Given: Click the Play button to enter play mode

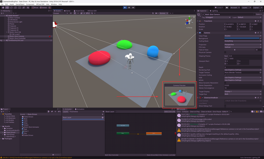Looking at the screenshot, I should pyautogui.click(x=125, y=8).
